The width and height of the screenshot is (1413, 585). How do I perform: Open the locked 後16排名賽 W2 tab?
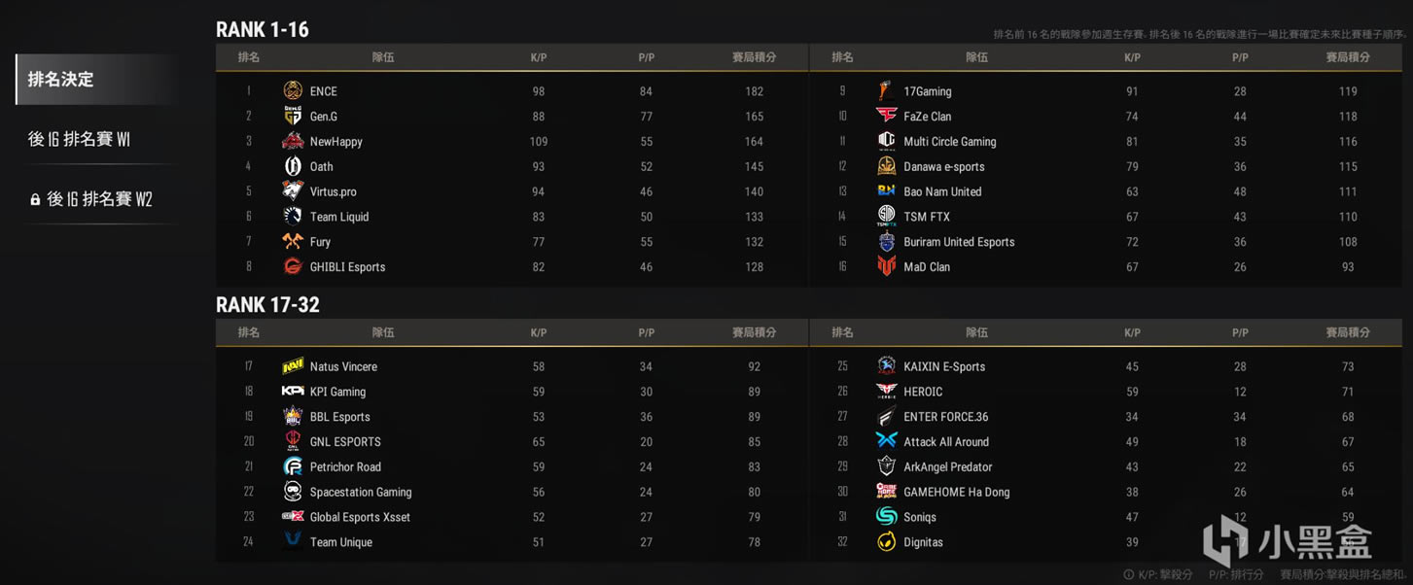coord(97,199)
